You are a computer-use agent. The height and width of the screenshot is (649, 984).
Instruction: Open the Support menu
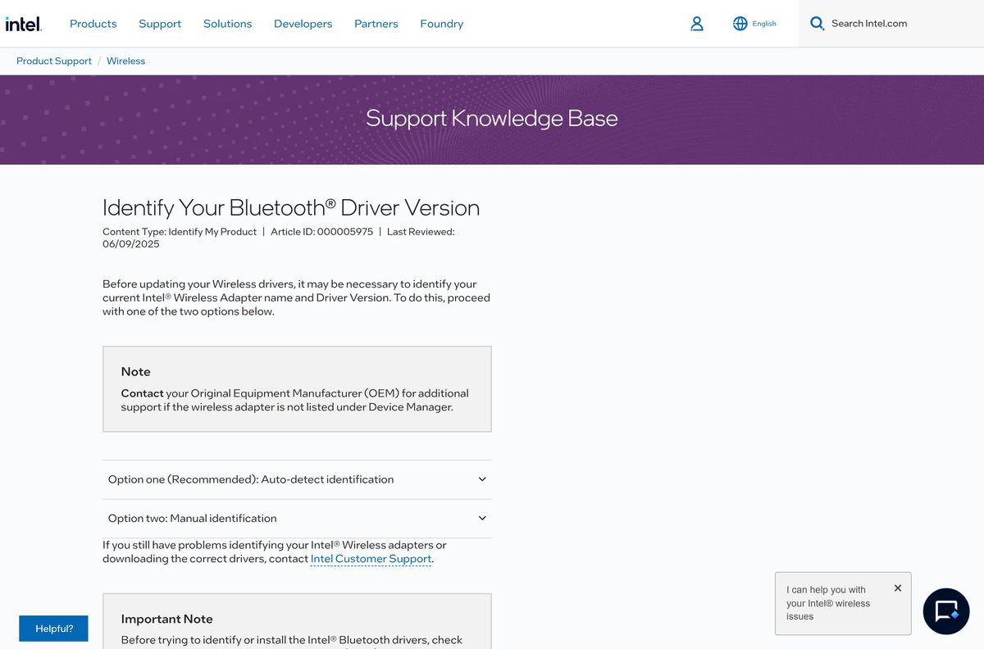coord(160,24)
